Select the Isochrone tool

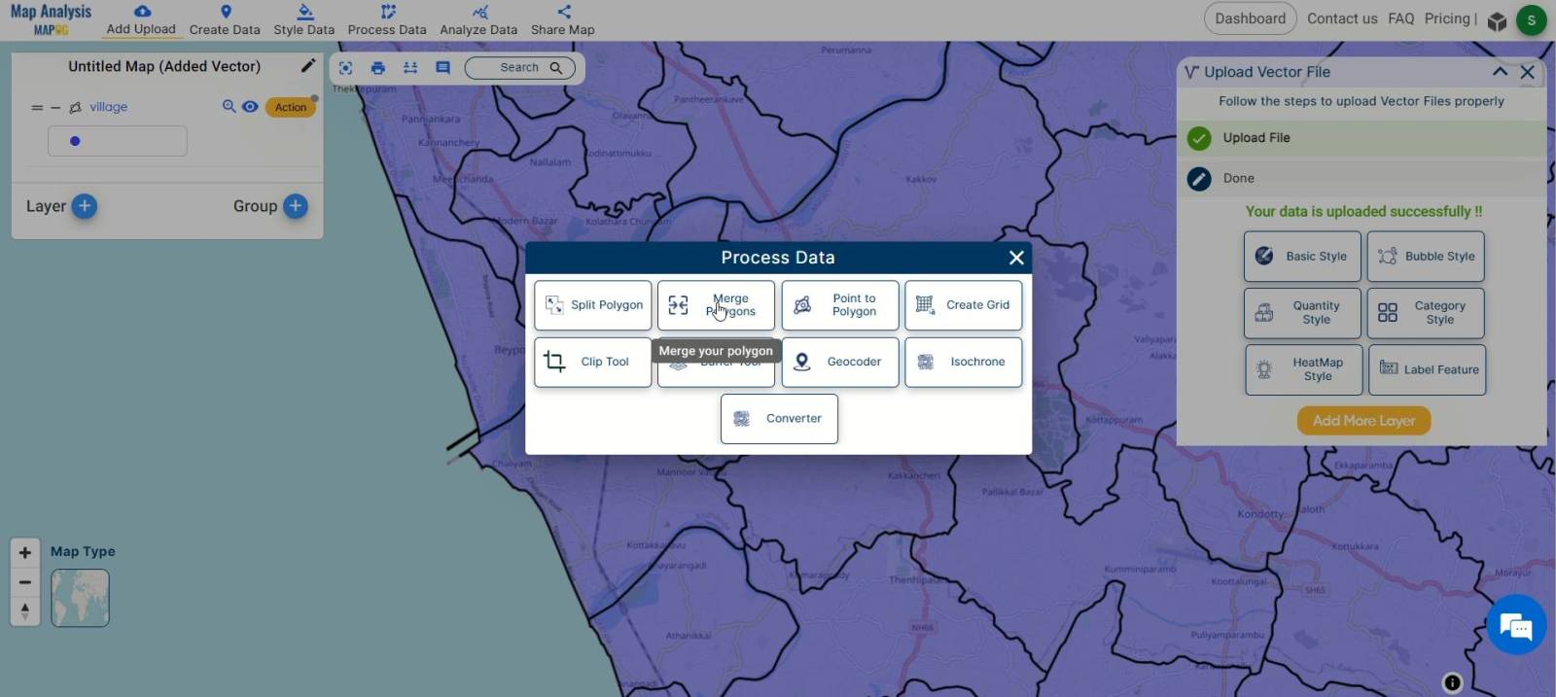coord(964,362)
